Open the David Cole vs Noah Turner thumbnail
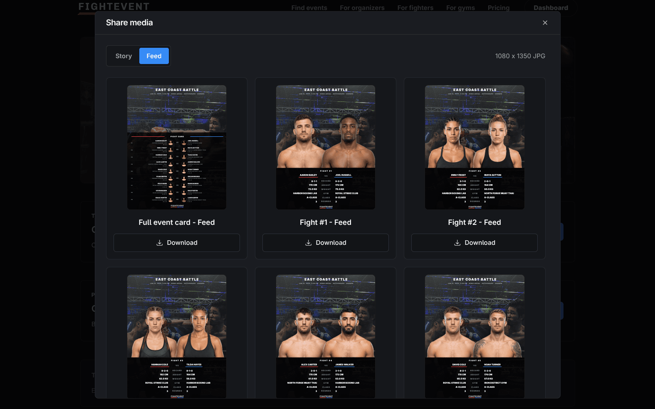Viewport: 655px width, 409px height. [475, 336]
